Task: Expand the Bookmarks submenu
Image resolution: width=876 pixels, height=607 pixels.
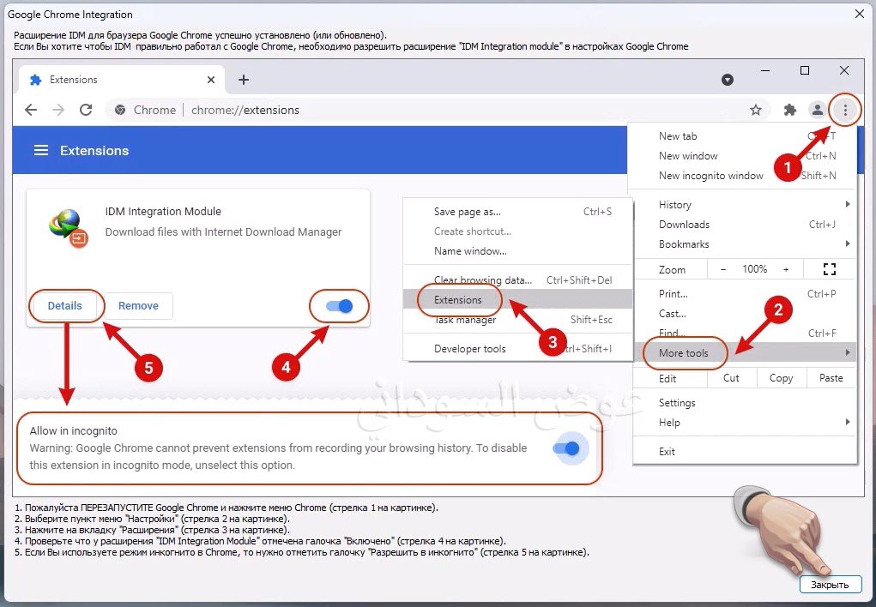Action: (x=684, y=244)
